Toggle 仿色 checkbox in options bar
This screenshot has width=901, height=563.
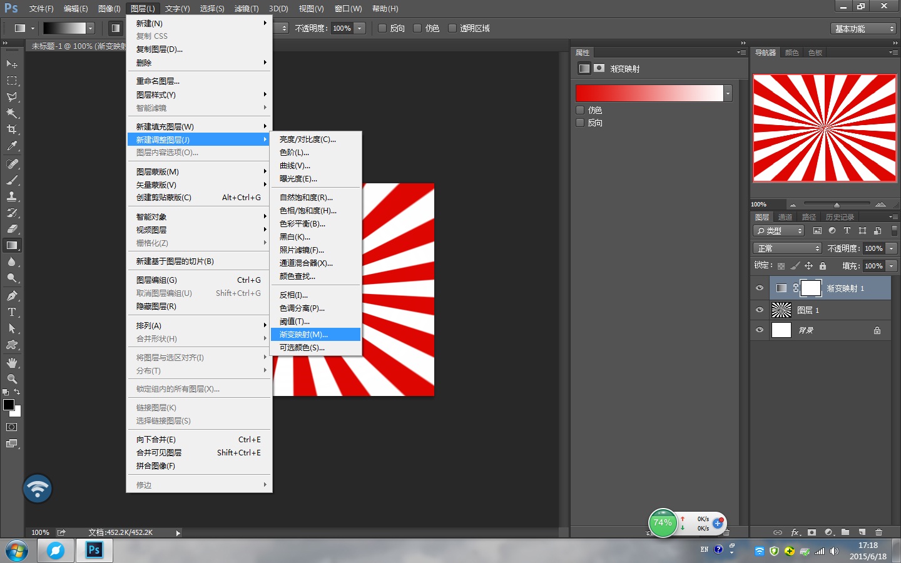(x=417, y=28)
